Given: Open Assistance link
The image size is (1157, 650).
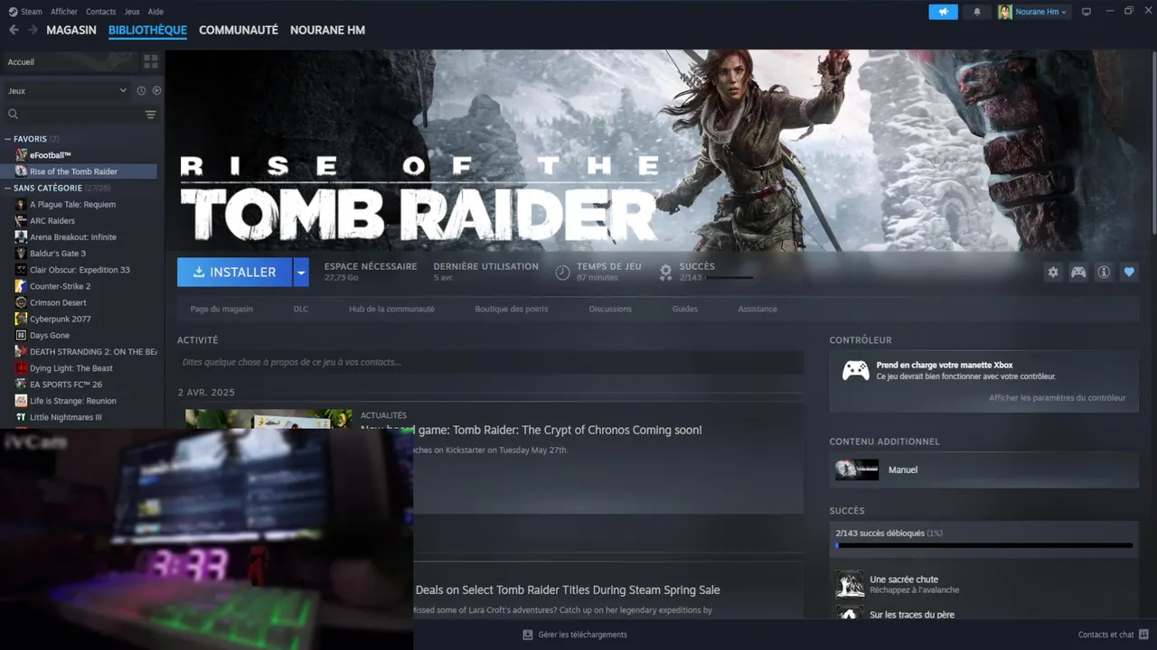Looking at the screenshot, I should click(x=757, y=309).
